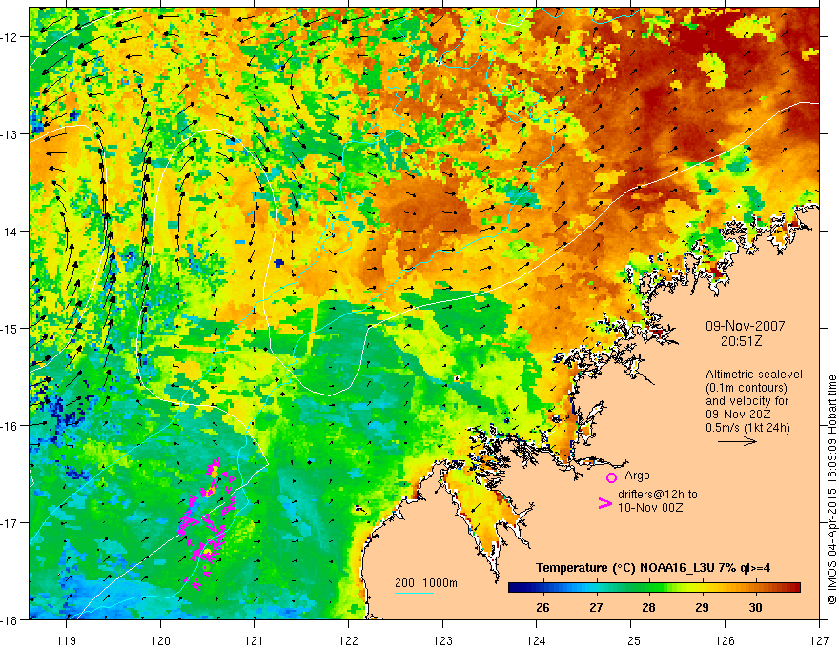The width and height of the screenshot is (839, 648).
Task: Click the magenta Argo circle legend symbol
Action: pos(611,477)
